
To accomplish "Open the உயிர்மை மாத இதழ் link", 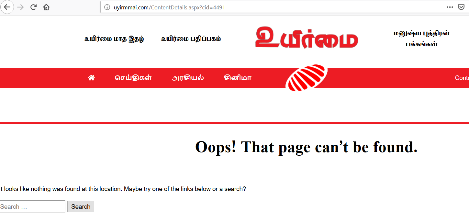I will (114, 39).
